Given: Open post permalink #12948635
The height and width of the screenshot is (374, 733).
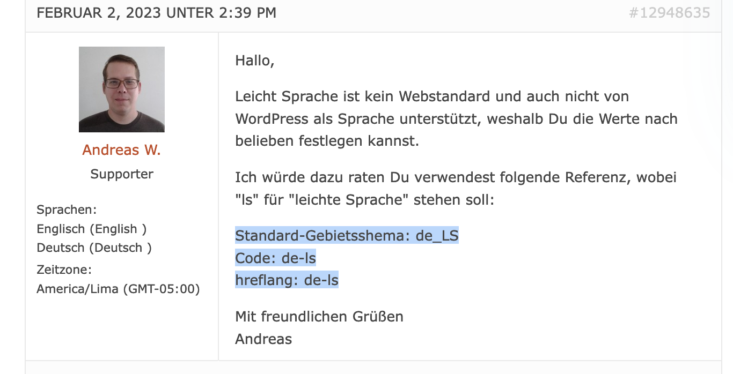Looking at the screenshot, I should tap(669, 13).
